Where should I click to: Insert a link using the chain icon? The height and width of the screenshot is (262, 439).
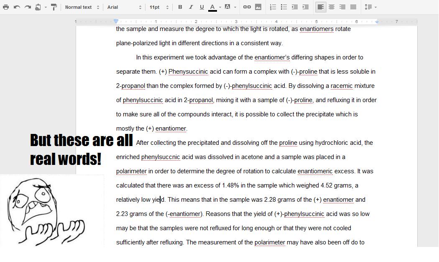pos(247,7)
